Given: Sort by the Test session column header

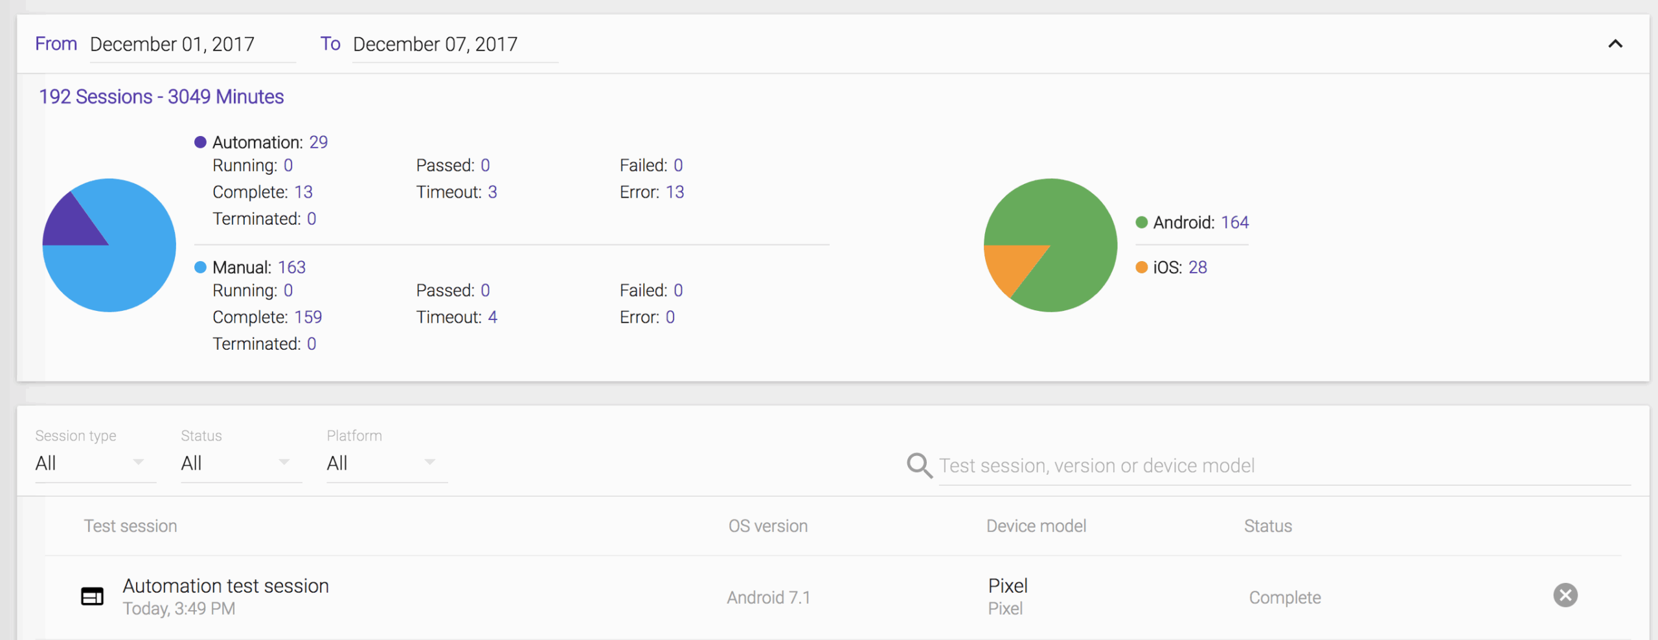Looking at the screenshot, I should click(130, 526).
